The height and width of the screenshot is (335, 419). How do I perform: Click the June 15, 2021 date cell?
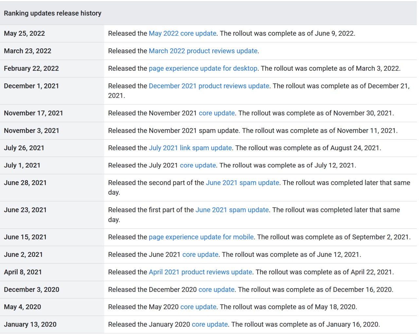tap(25, 237)
